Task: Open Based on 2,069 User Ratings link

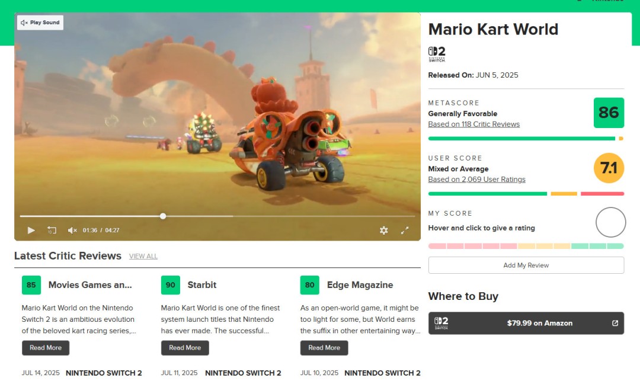Action: [x=476, y=180]
